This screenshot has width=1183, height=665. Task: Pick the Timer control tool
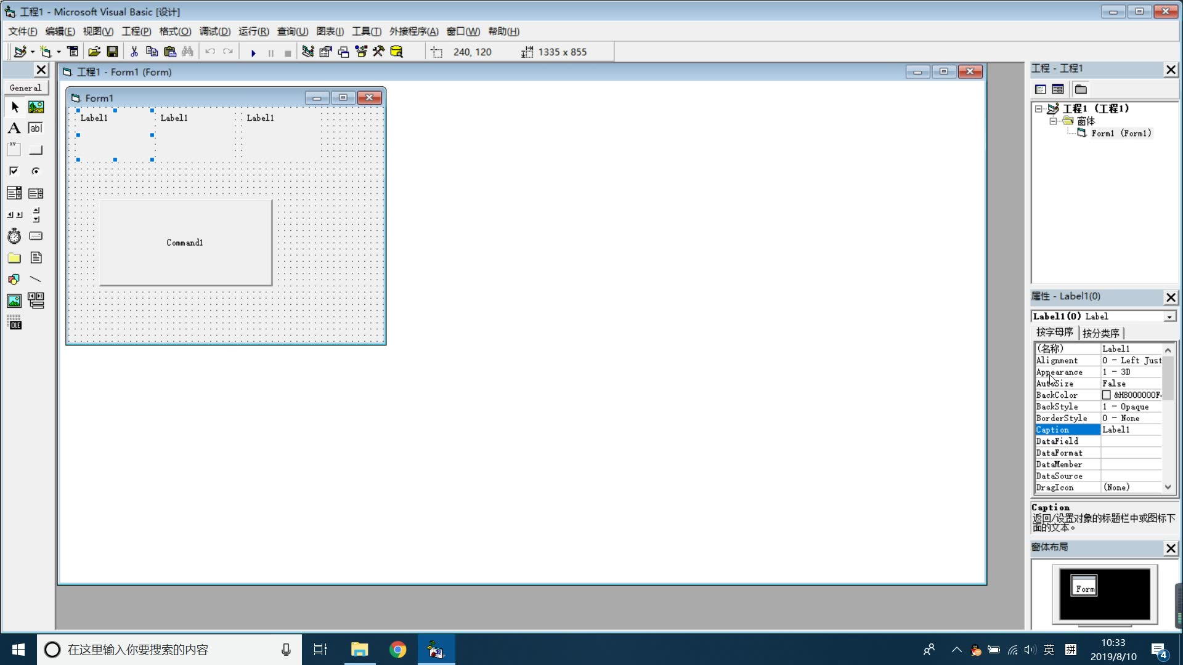click(14, 236)
